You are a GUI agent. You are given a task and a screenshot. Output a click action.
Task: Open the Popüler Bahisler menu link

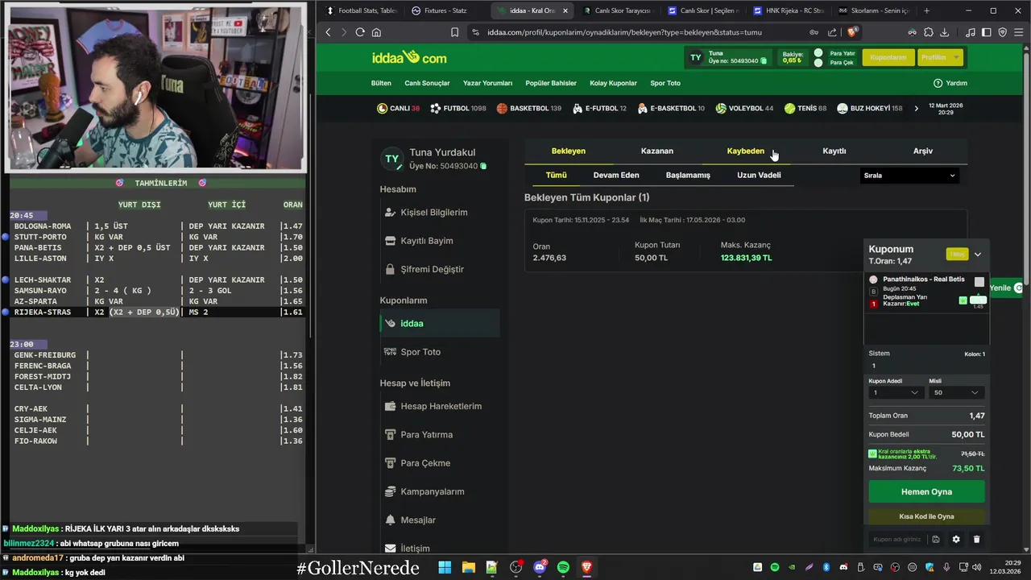click(551, 83)
